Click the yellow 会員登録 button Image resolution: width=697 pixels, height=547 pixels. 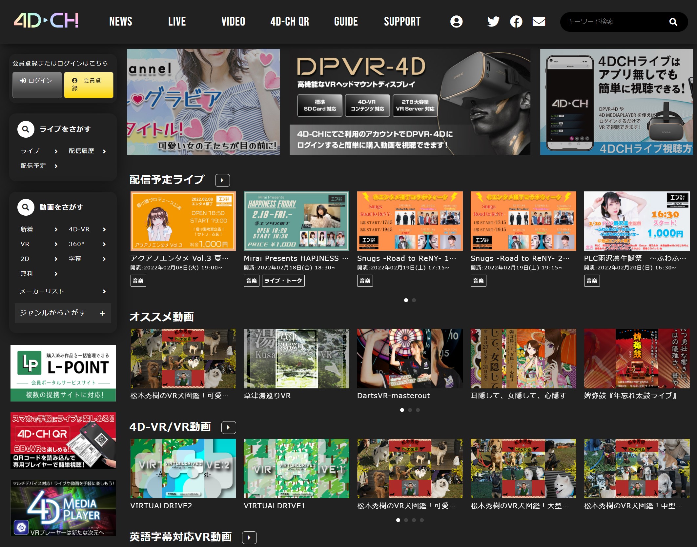pos(89,85)
